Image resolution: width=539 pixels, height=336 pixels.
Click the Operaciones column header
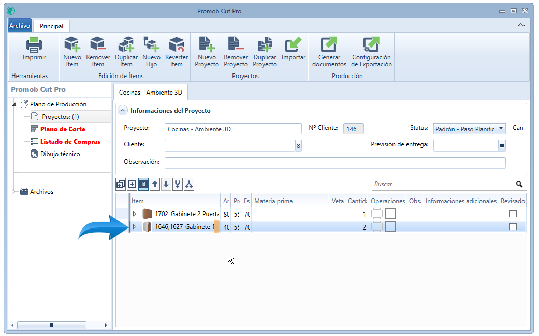(x=387, y=201)
